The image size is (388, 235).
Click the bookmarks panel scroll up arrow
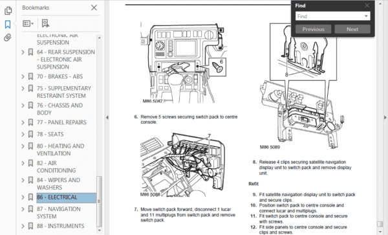(x=99, y=38)
